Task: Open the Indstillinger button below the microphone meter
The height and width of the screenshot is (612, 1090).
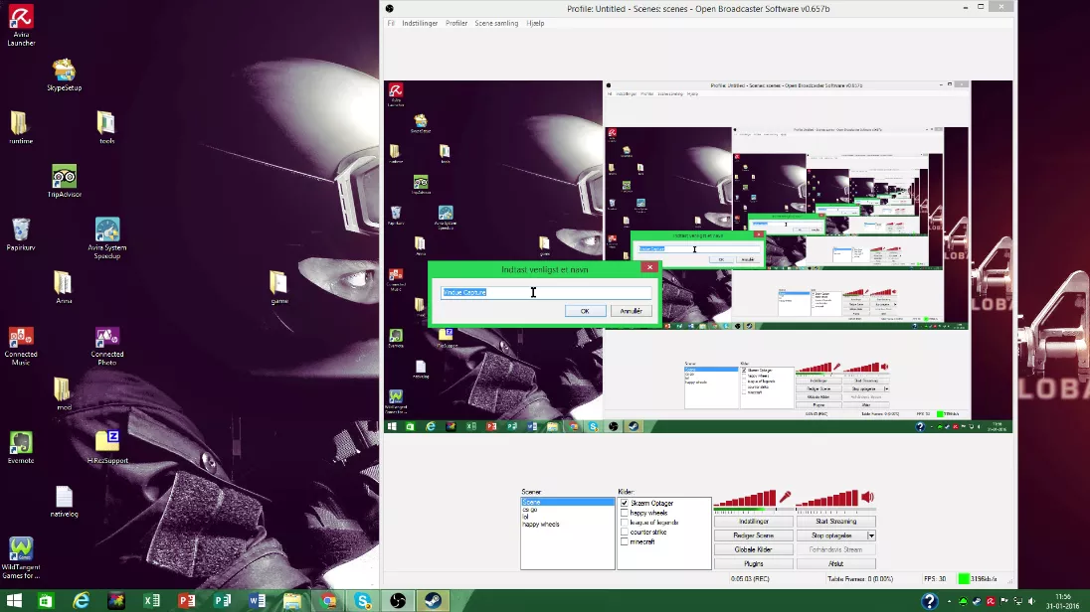Action: click(x=753, y=522)
